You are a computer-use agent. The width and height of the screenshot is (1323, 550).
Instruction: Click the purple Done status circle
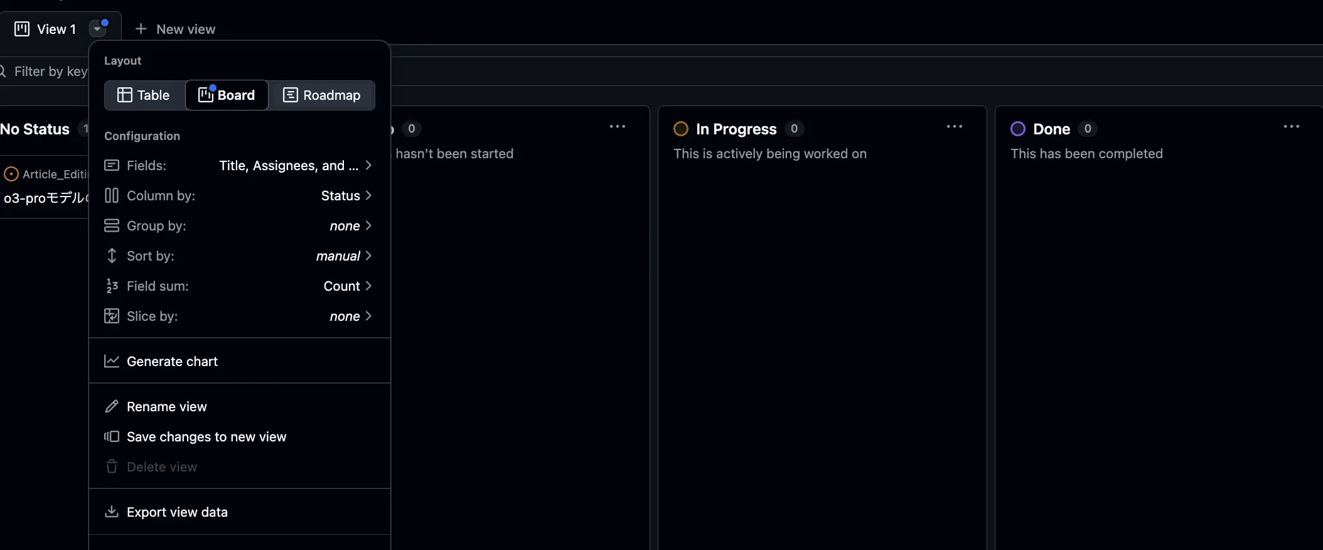tap(1018, 129)
